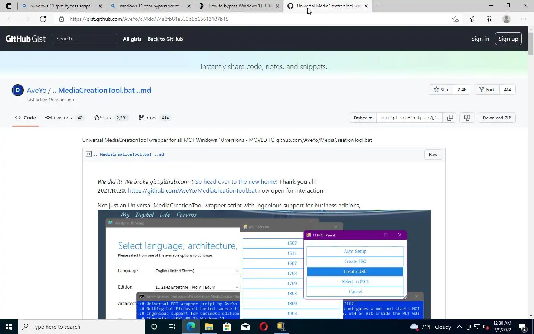Image resolution: width=534 pixels, height=334 pixels.
Task: Open the Favorites list icon
Action: pos(473,19)
